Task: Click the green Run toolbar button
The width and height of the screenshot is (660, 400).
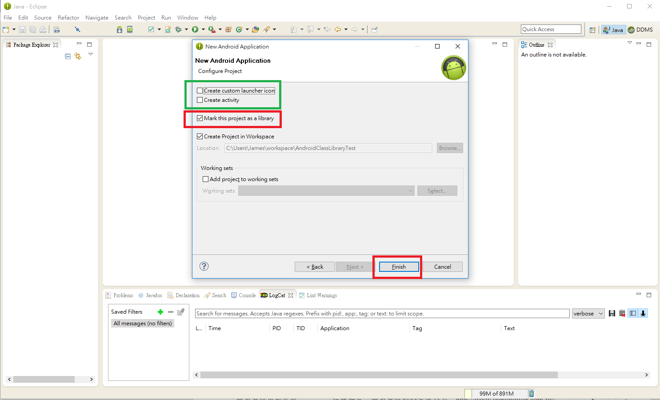Action: (195, 29)
